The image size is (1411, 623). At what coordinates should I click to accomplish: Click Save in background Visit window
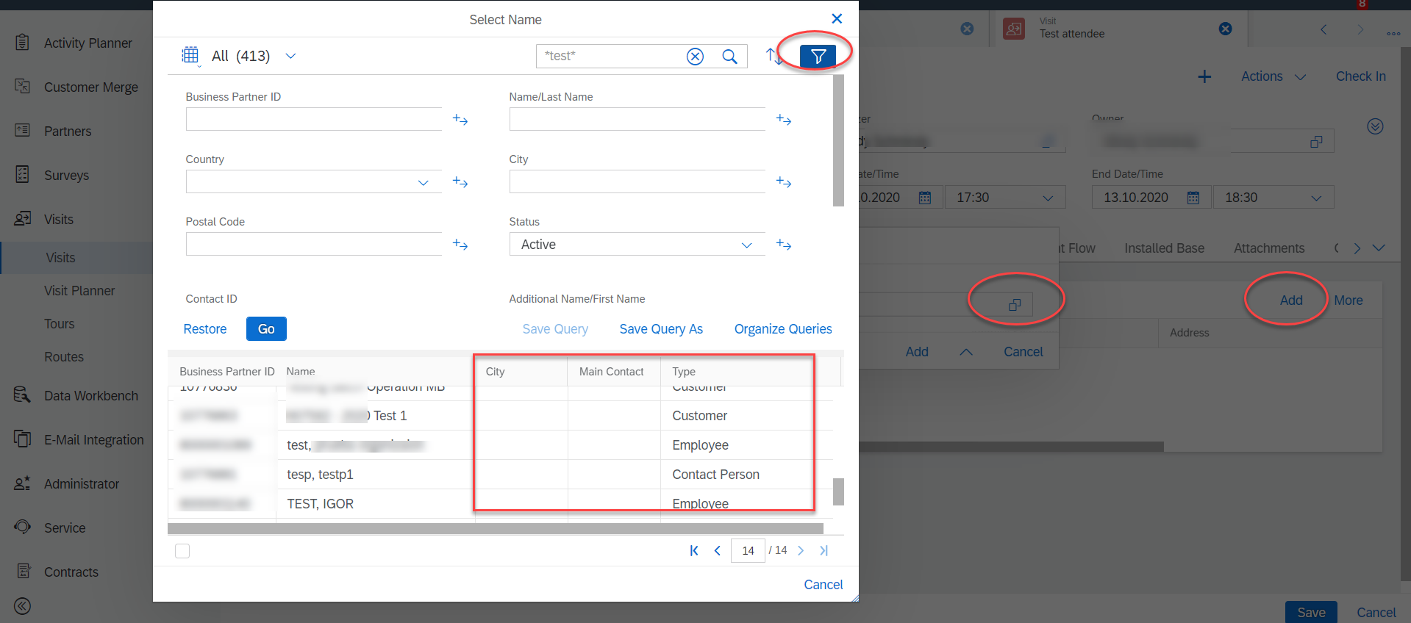pyautogui.click(x=1311, y=612)
